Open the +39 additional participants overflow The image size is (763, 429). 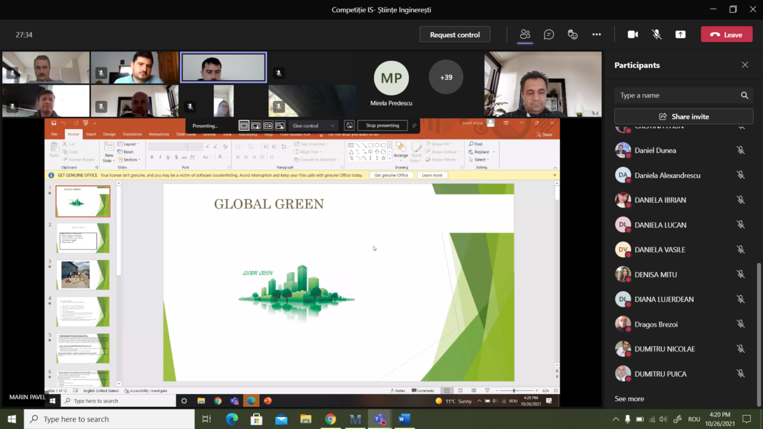446,77
